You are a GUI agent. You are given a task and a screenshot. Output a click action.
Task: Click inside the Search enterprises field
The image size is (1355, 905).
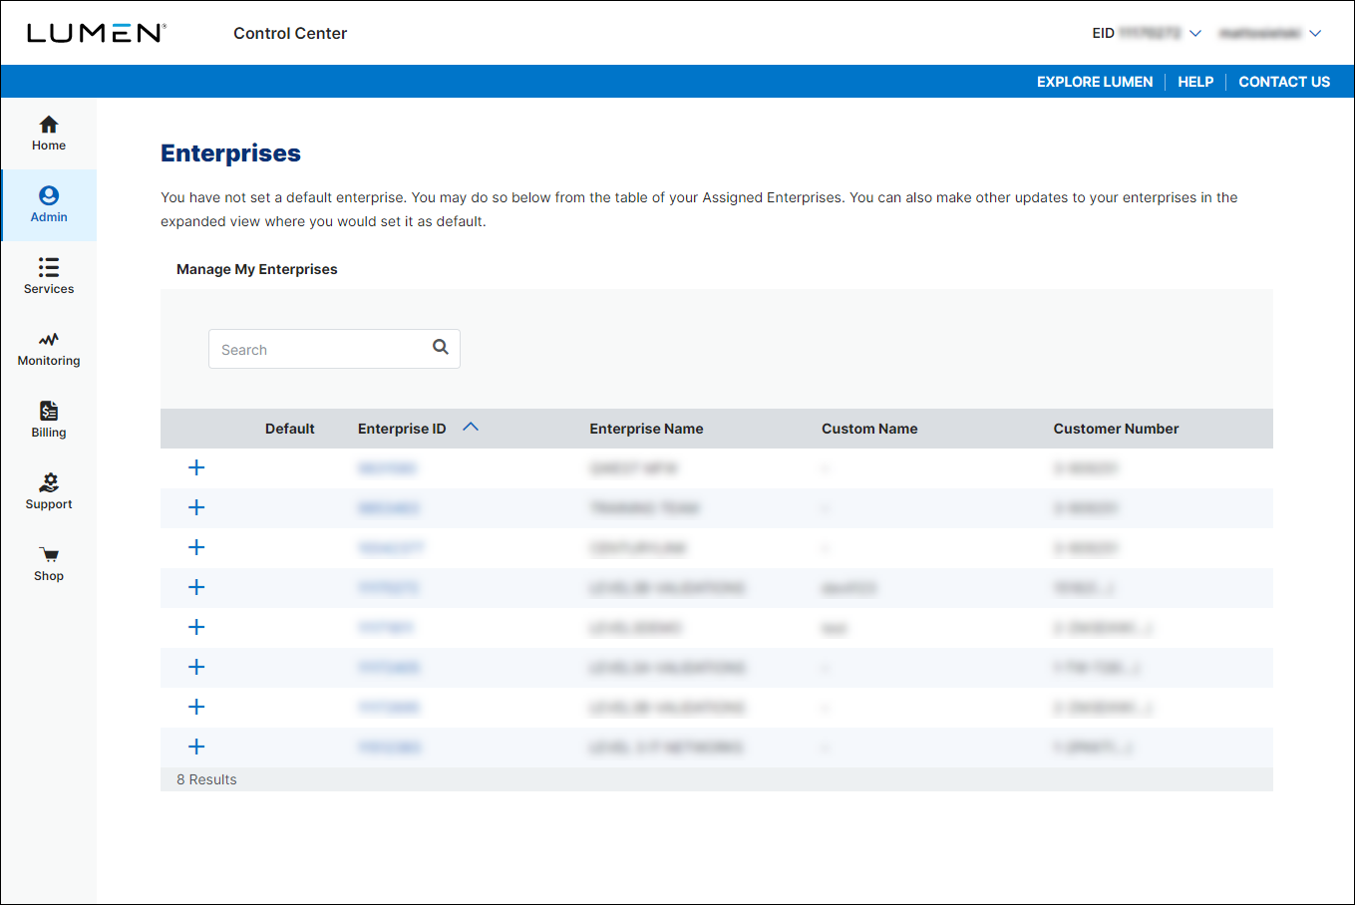coord(334,349)
